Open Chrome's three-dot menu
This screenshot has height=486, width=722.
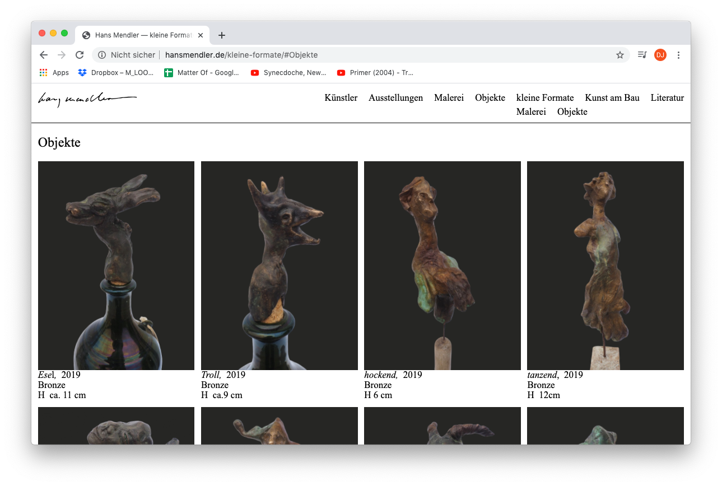678,55
